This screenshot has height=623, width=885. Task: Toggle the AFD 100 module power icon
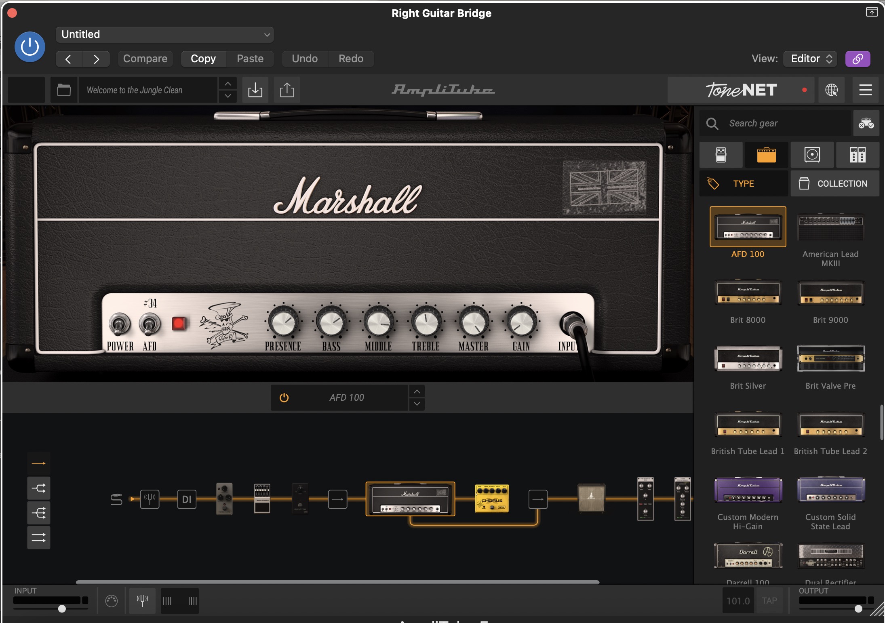point(284,398)
